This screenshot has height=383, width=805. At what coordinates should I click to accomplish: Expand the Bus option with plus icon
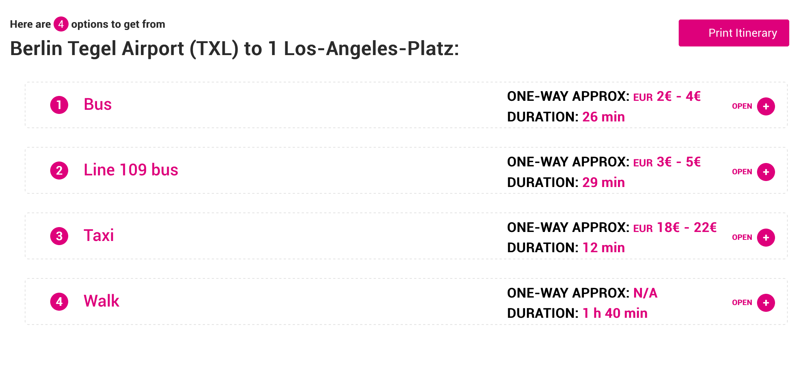(x=766, y=106)
